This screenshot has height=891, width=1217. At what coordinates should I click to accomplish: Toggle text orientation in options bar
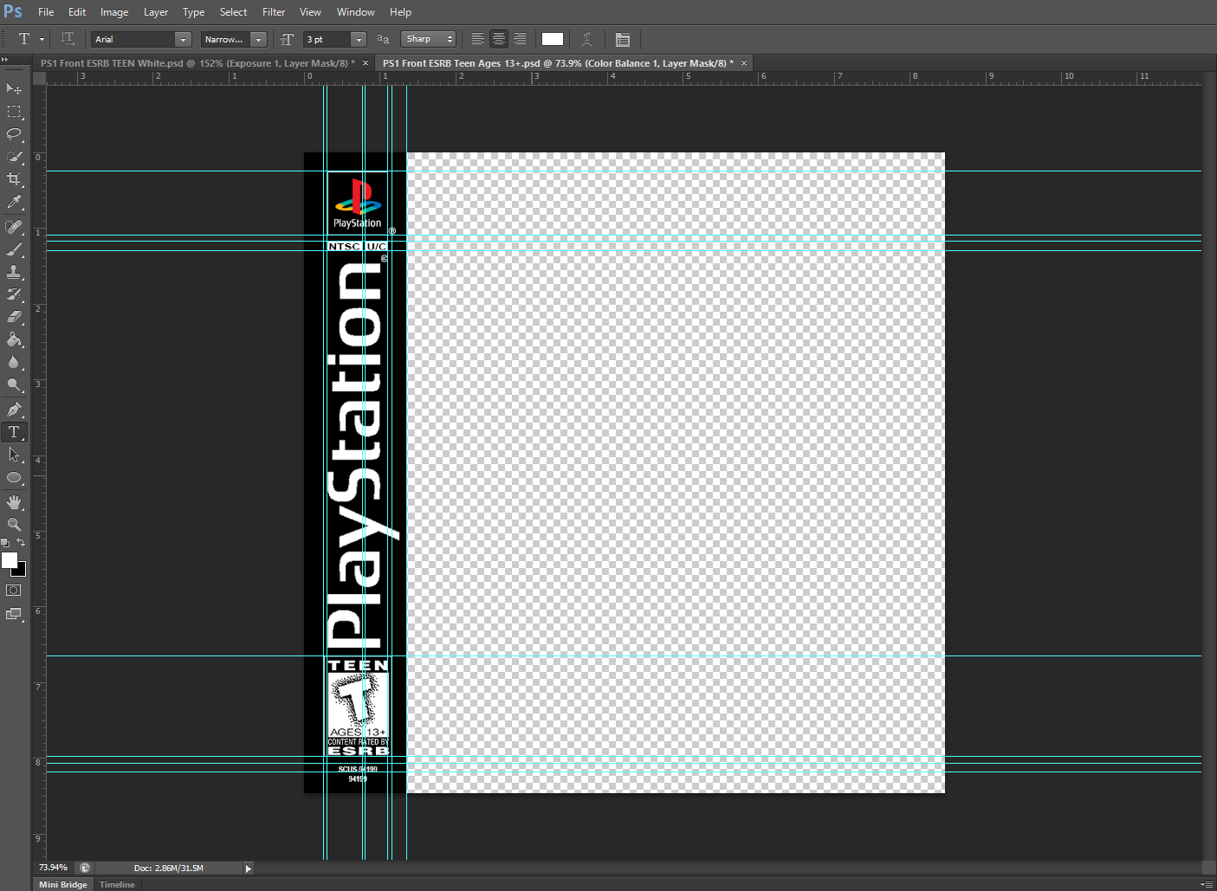(68, 39)
